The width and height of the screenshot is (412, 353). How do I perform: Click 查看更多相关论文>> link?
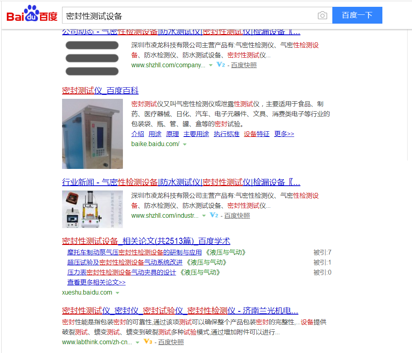(96, 282)
